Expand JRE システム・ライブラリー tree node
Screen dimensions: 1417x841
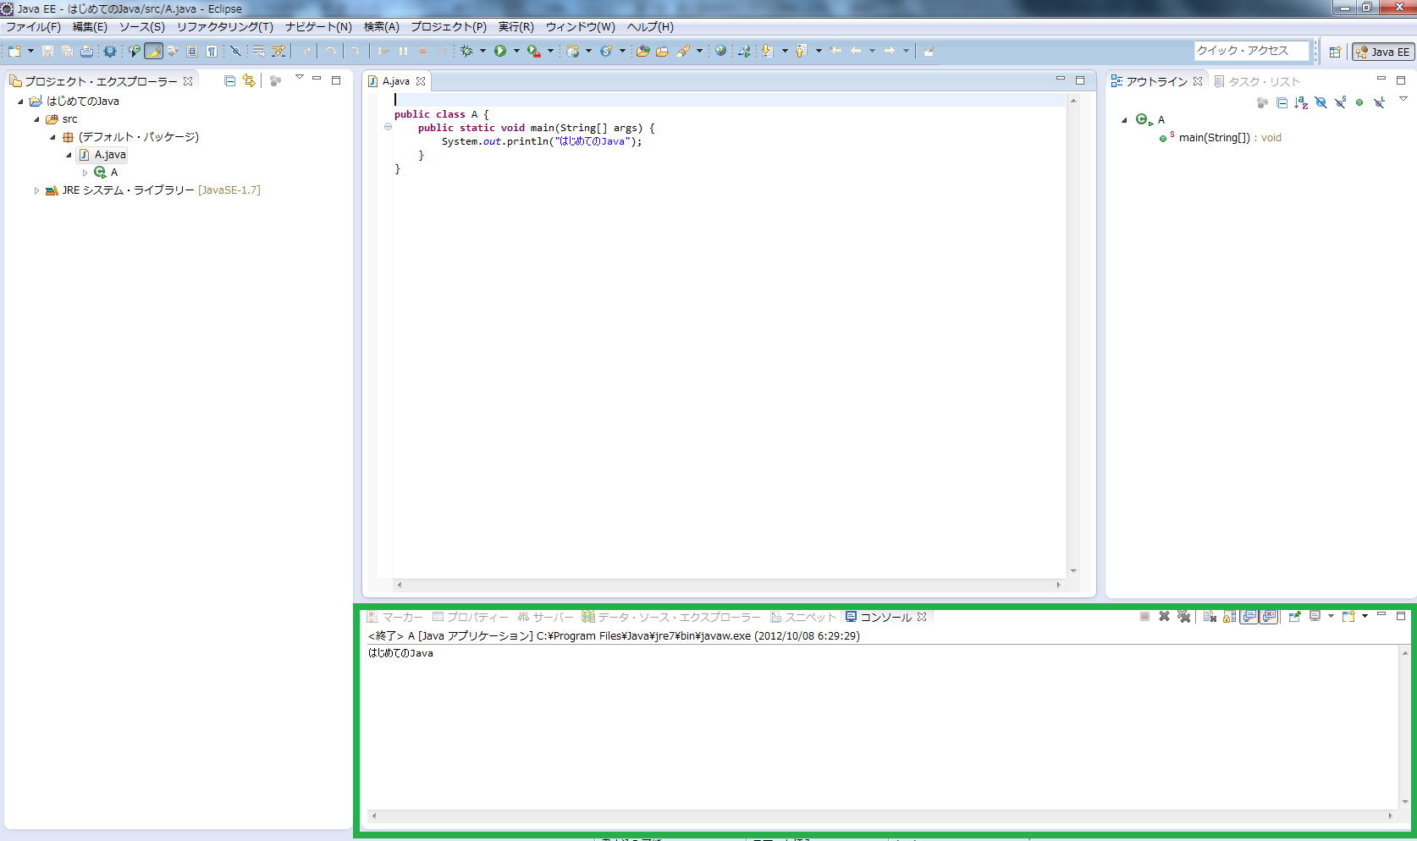pos(36,191)
